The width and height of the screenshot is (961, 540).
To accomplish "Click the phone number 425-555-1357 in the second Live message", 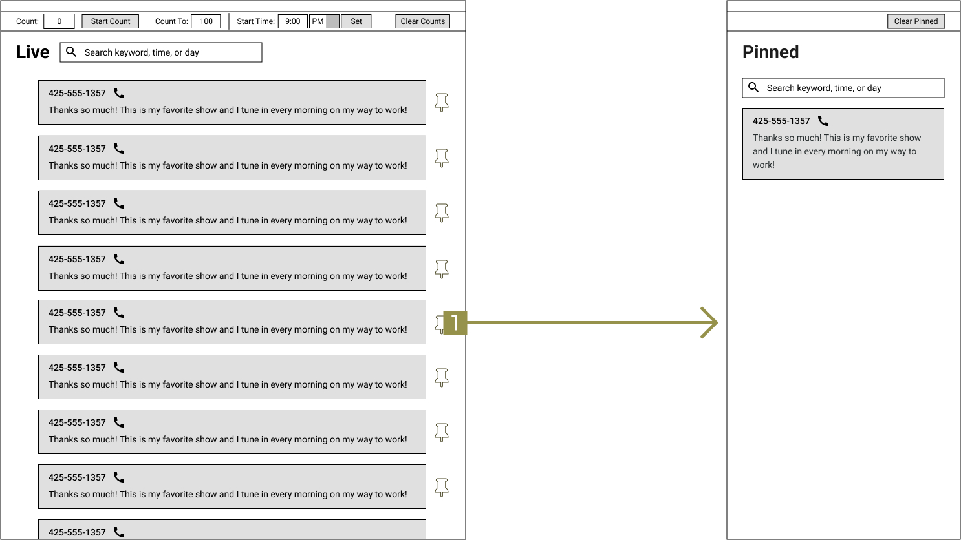I will click(77, 149).
